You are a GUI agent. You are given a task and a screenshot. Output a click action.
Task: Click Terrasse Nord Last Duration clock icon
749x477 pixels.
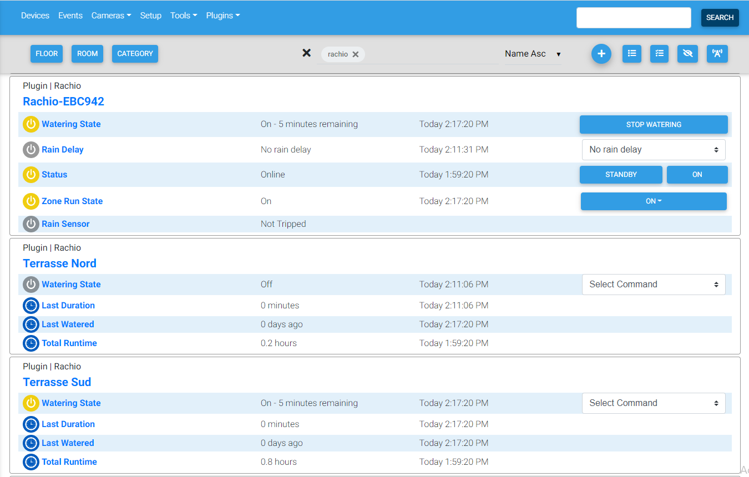coord(31,306)
